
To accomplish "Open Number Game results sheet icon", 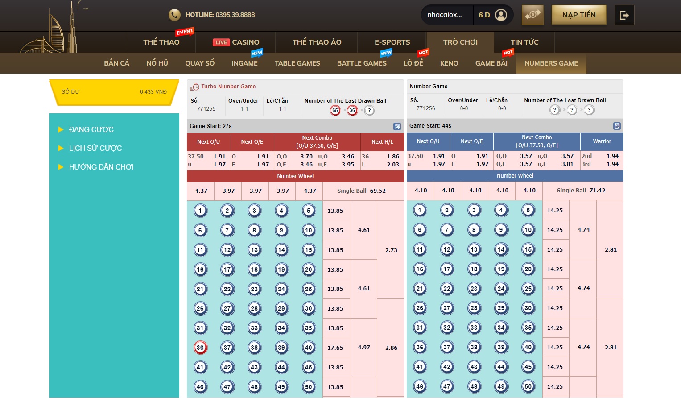I will (617, 126).
